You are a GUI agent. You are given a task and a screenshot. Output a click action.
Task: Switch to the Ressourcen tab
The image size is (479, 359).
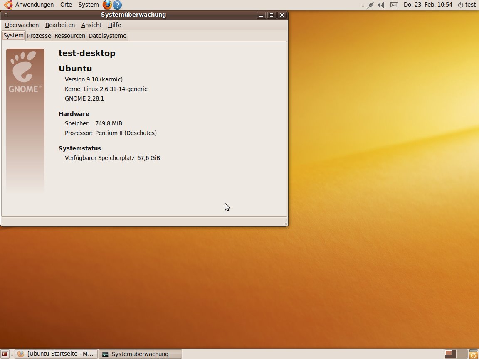tap(70, 36)
